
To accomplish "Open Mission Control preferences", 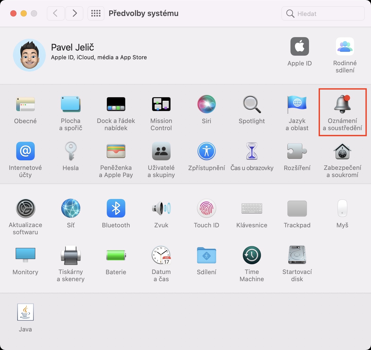I will pos(161,104).
